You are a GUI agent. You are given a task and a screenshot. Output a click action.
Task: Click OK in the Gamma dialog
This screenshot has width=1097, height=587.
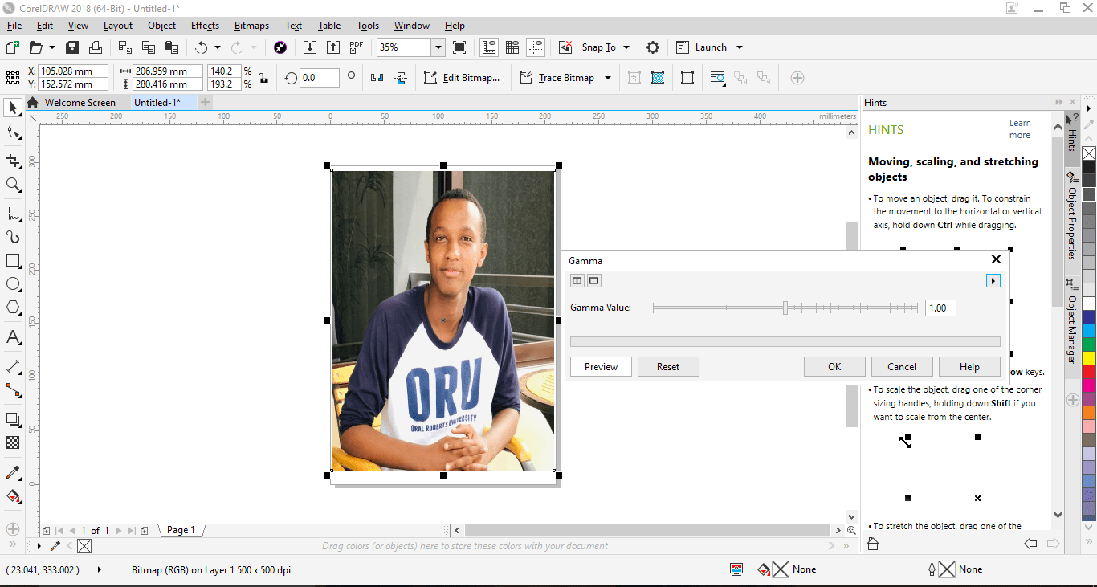[x=834, y=367]
